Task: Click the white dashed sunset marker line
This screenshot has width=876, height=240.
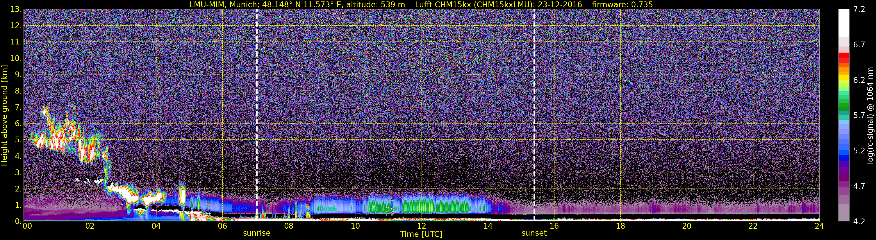Action: point(534,115)
